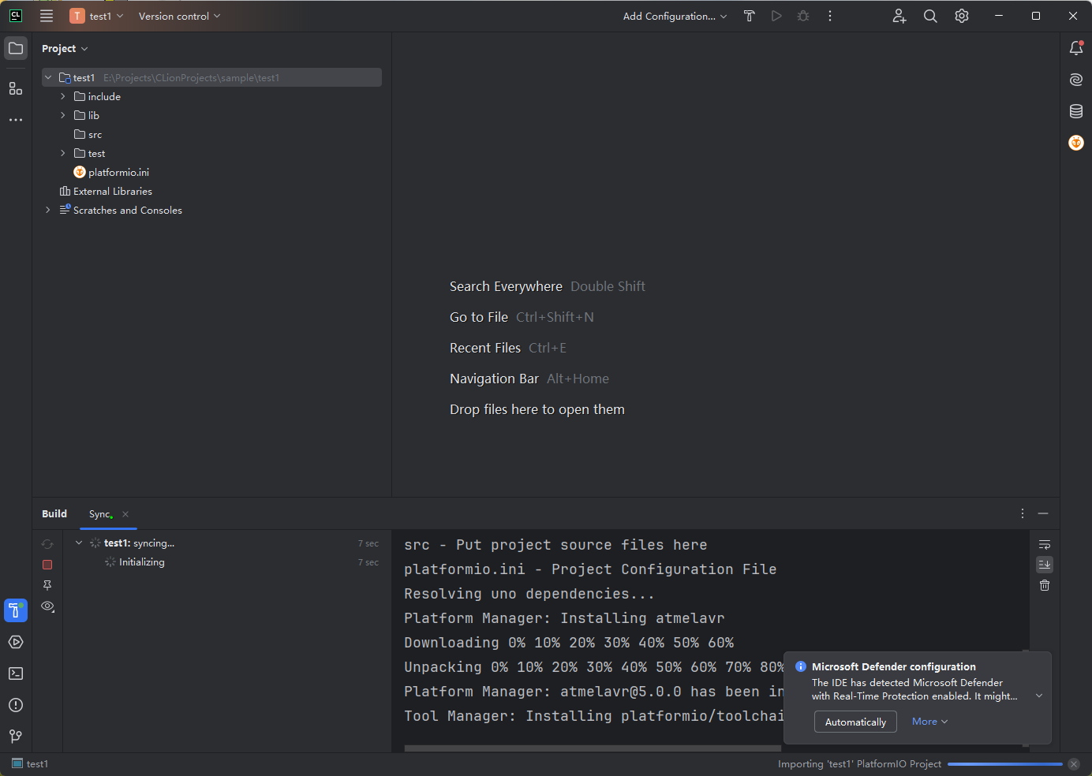Select the src folder in project tree
1092x776 pixels.
tap(88, 134)
